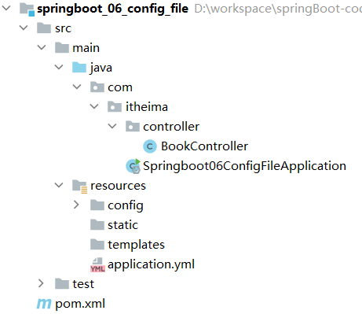Click the blue java source folder icon
The width and height of the screenshot is (362, 314).
pyautogui.click(x=79, y=67)
